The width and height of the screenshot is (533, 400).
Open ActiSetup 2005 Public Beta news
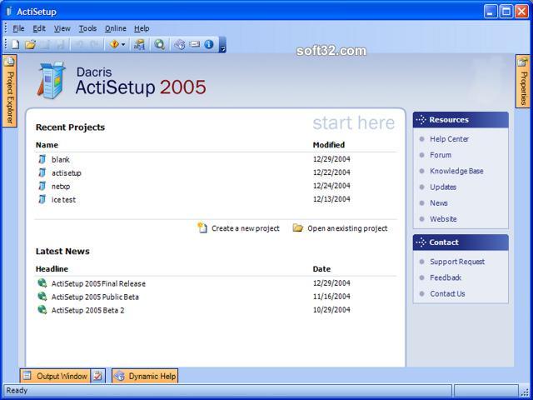coord(95,297)
